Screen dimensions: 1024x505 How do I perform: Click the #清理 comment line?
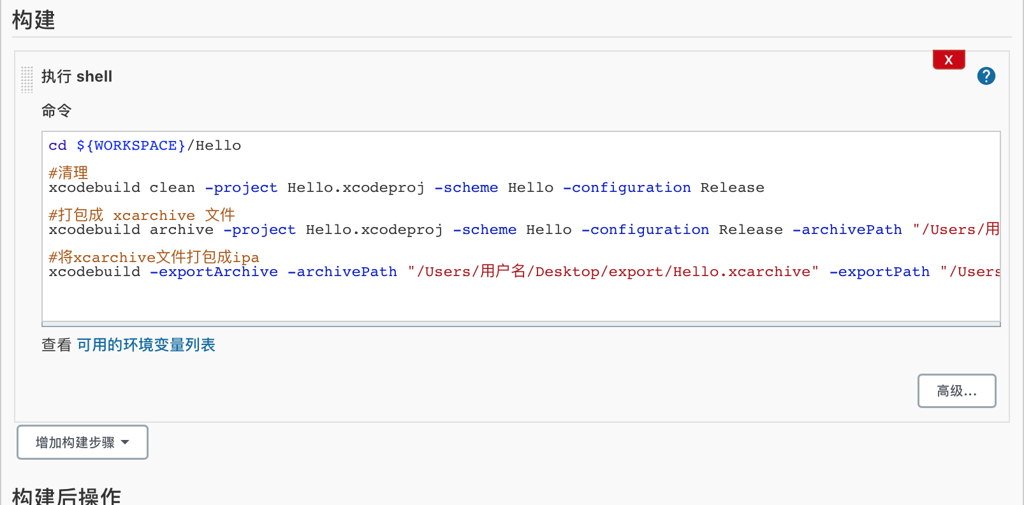click(x=68, y=173)
